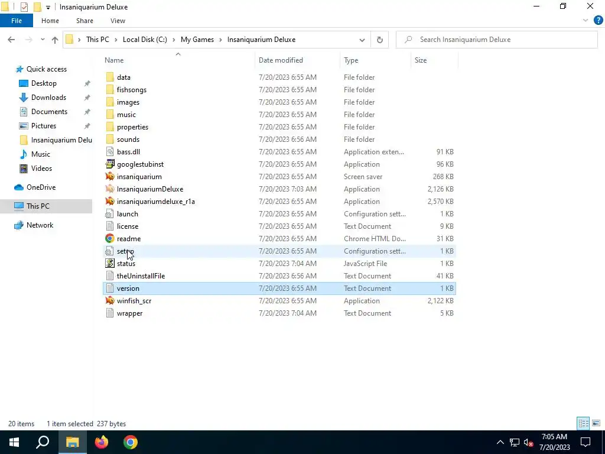Open OneDrive in the sidebar
The width and height of the screenshot is (605, 454).
click(41, 187)
